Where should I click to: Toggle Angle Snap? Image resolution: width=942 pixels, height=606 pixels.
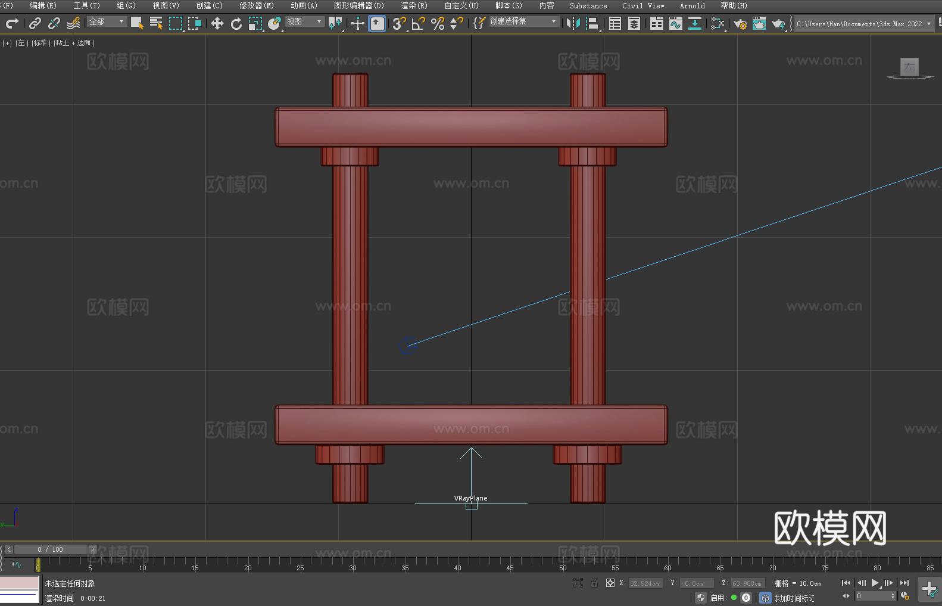point(418,23)
